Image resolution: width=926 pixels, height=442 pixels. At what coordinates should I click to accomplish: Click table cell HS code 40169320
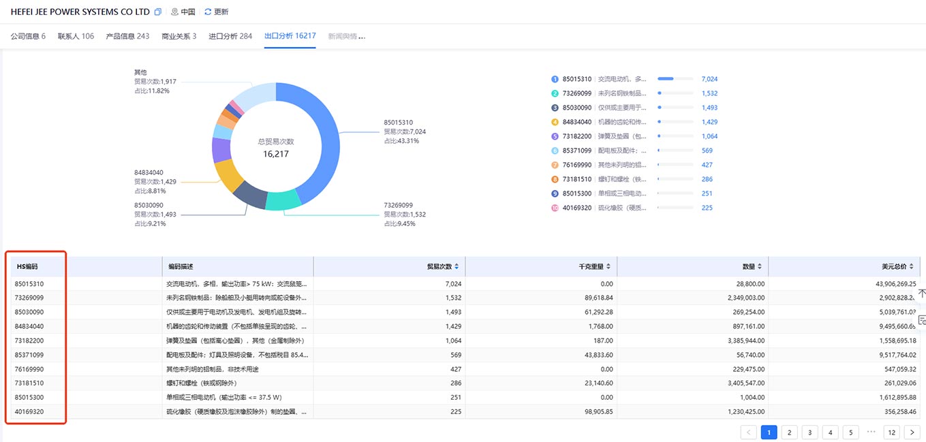29,412
